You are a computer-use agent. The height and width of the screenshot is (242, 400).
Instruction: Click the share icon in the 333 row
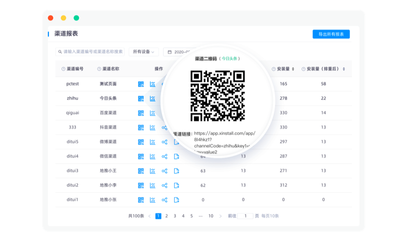(164, 127)
